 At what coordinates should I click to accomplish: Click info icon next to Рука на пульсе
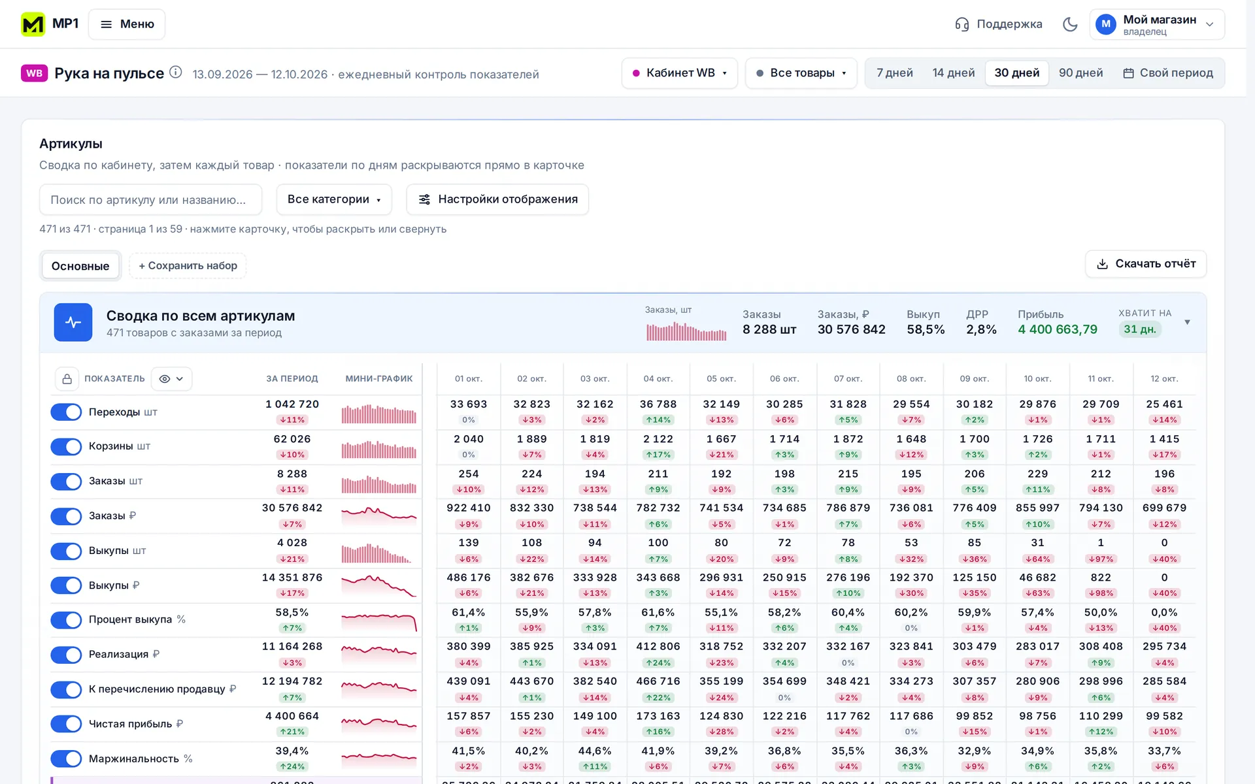175,73
